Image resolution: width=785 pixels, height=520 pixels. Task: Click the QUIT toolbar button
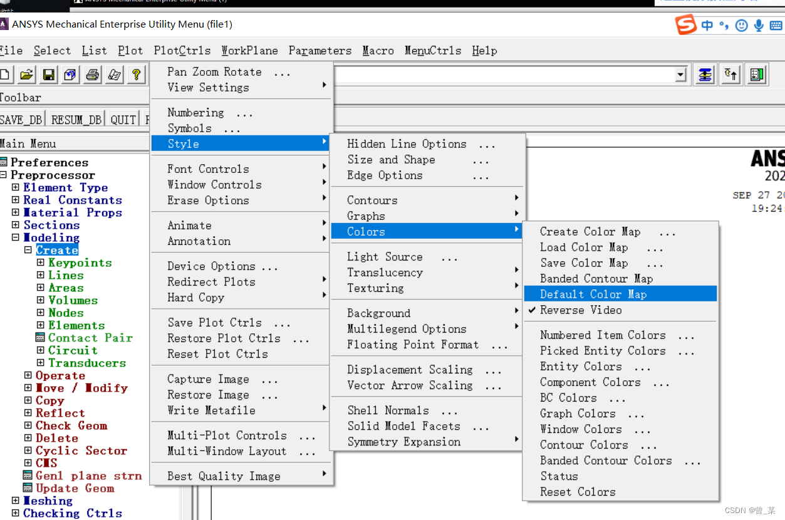123,120
